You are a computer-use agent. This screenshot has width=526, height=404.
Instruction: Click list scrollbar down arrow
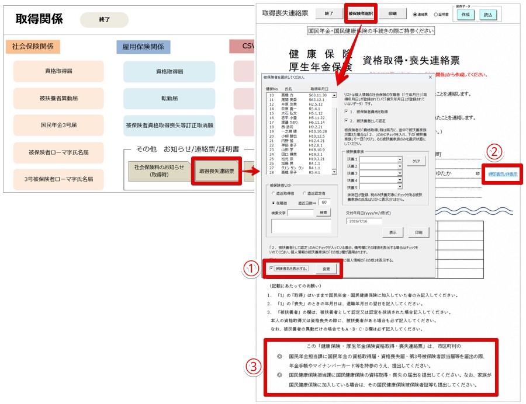[x=334, y=172]
